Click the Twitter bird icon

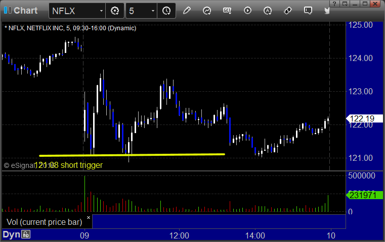(x=327, y=11)
